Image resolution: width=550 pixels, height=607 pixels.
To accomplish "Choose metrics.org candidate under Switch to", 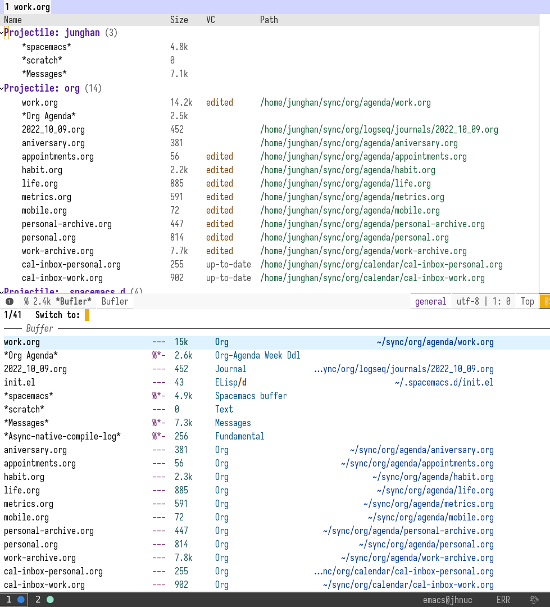I will click(275, 504).
